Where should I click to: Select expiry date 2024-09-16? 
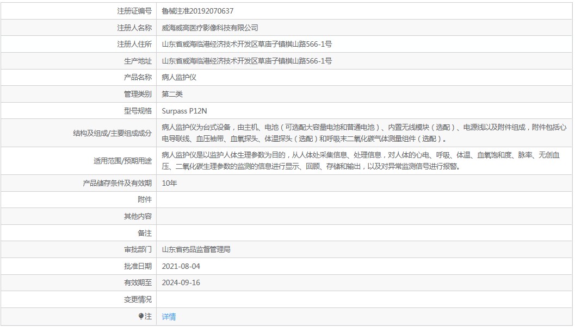coord(181,282)
